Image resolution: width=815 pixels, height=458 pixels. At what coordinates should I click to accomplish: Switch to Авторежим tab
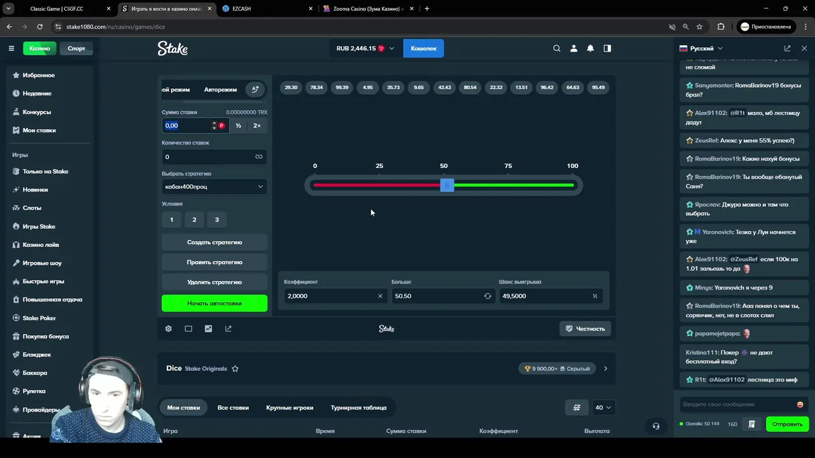(x=220, y=90)
